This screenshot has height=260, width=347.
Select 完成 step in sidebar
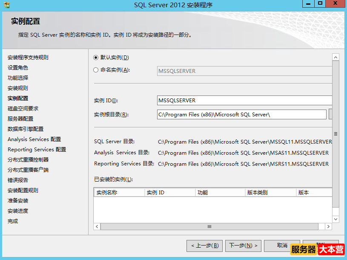click(x=13, y=221)
